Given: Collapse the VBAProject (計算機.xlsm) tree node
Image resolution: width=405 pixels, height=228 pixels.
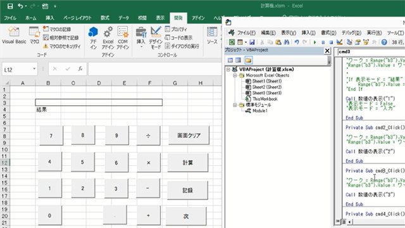Looking at the screenshot, I should (228, 69).
